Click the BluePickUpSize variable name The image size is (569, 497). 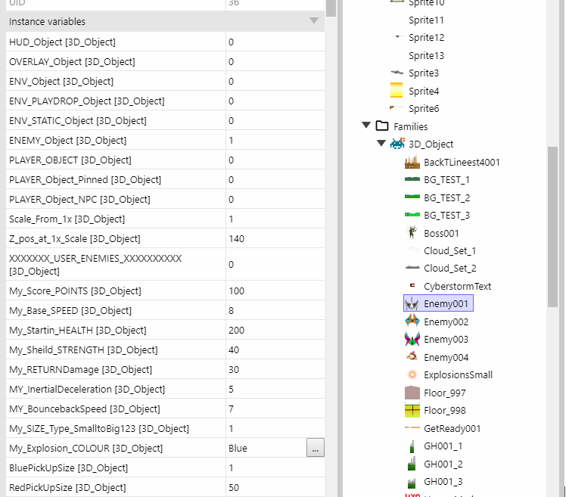pos(69,468)
